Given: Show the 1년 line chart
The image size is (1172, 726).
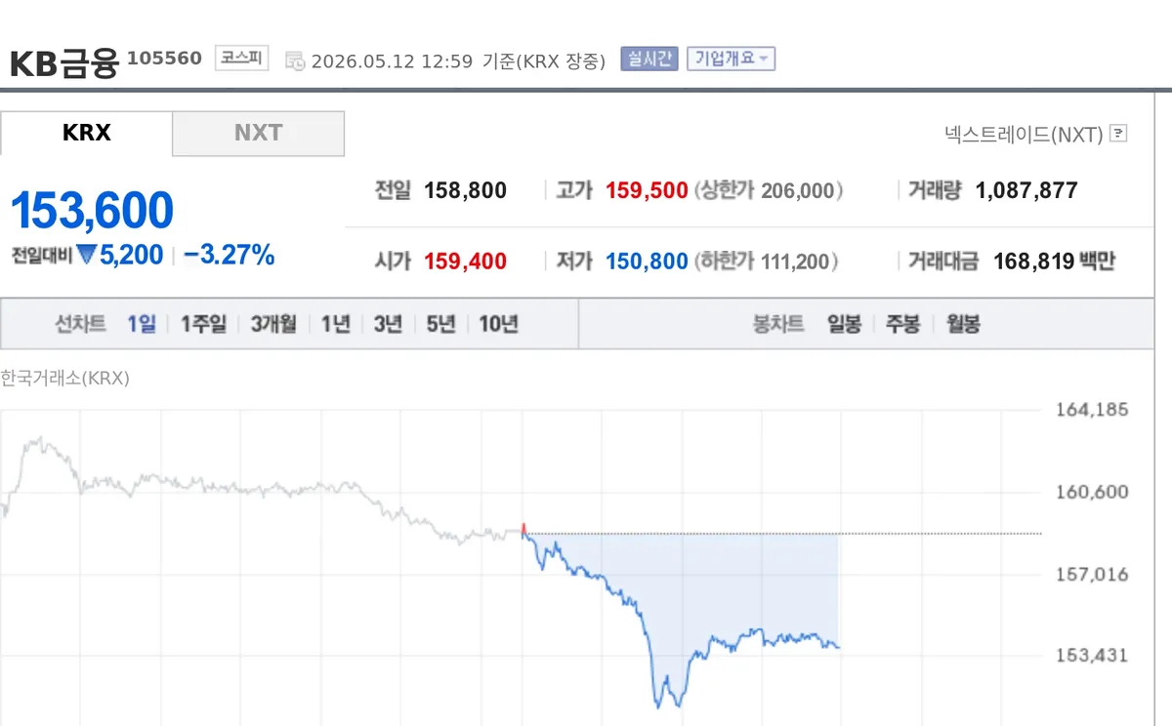Looking at the screenshot, I should tap(335, 325).
